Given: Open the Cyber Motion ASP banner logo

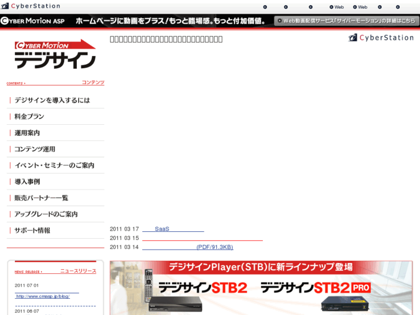Looking at the screenshot, I should click(x=33, y=21).
